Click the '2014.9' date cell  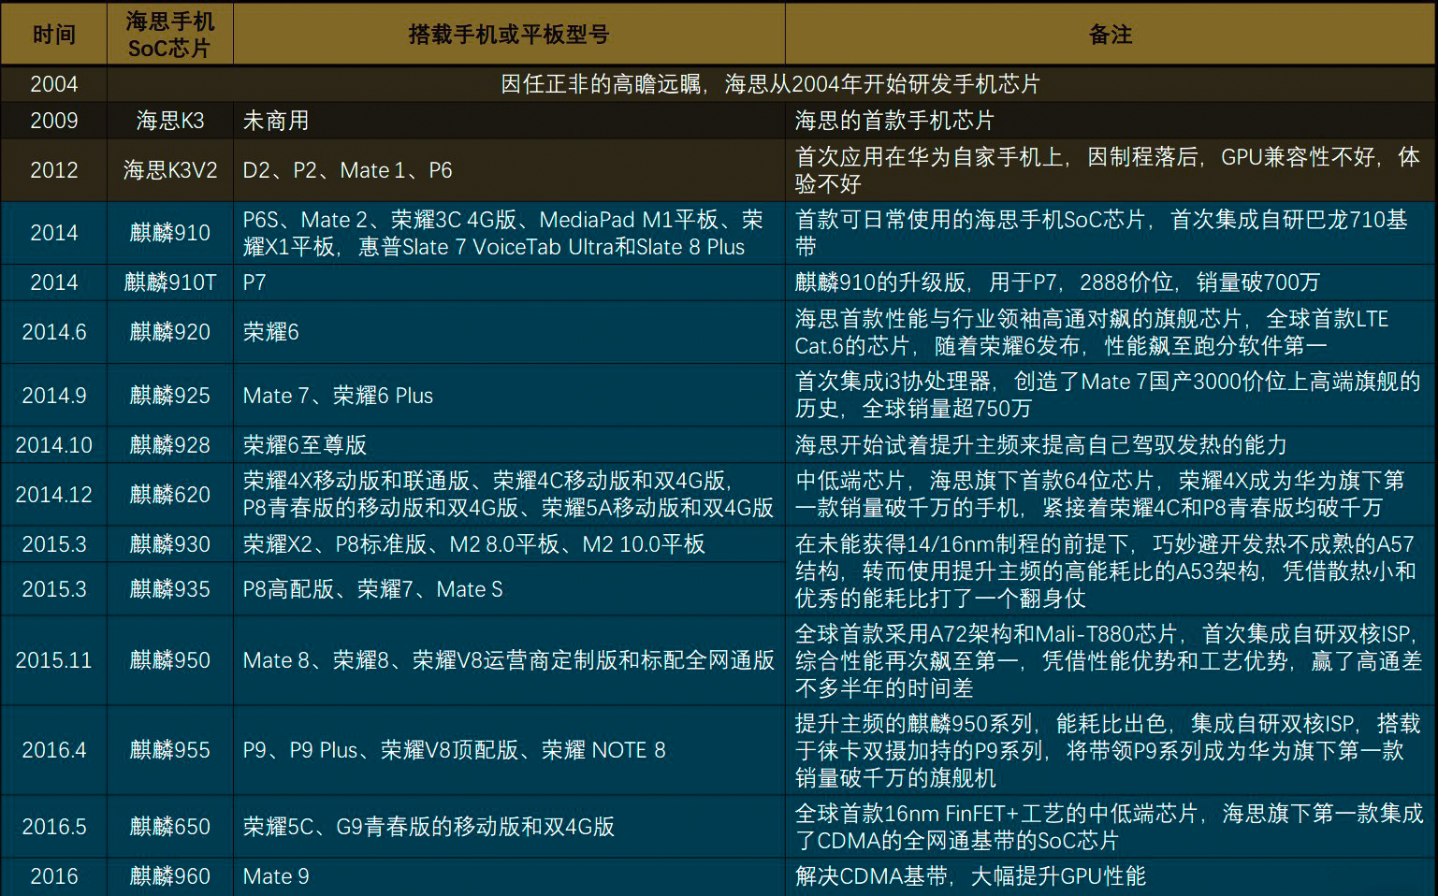click(53, 396)
